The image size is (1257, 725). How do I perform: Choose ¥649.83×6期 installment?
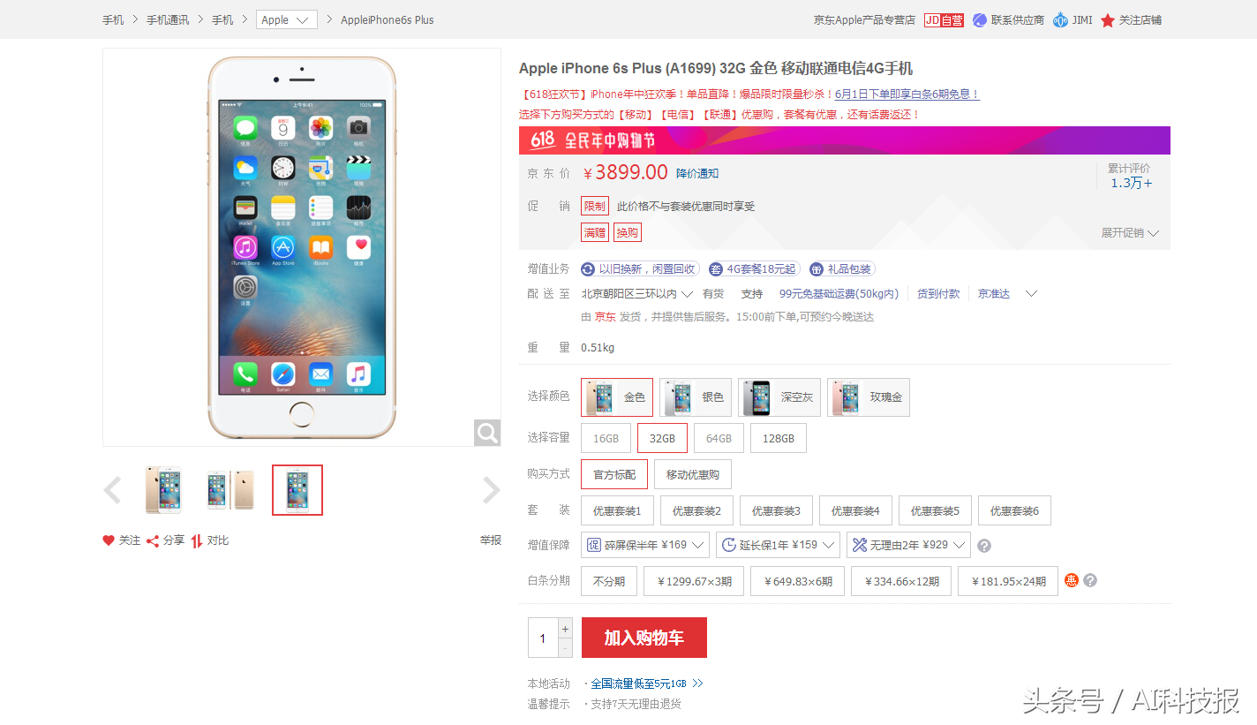[798, 581]
